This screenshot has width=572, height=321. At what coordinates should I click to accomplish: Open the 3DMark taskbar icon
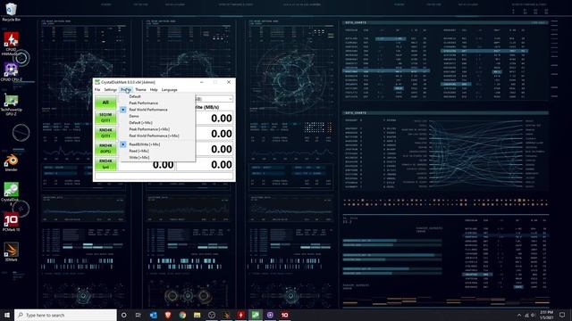pos(226,315)
